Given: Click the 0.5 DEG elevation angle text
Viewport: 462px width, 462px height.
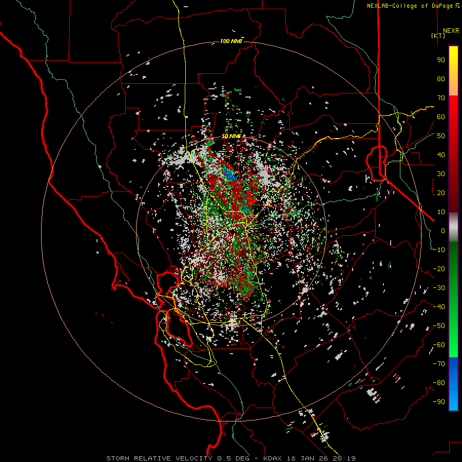Looking at the screenshot, I should [x=233, y=458].
